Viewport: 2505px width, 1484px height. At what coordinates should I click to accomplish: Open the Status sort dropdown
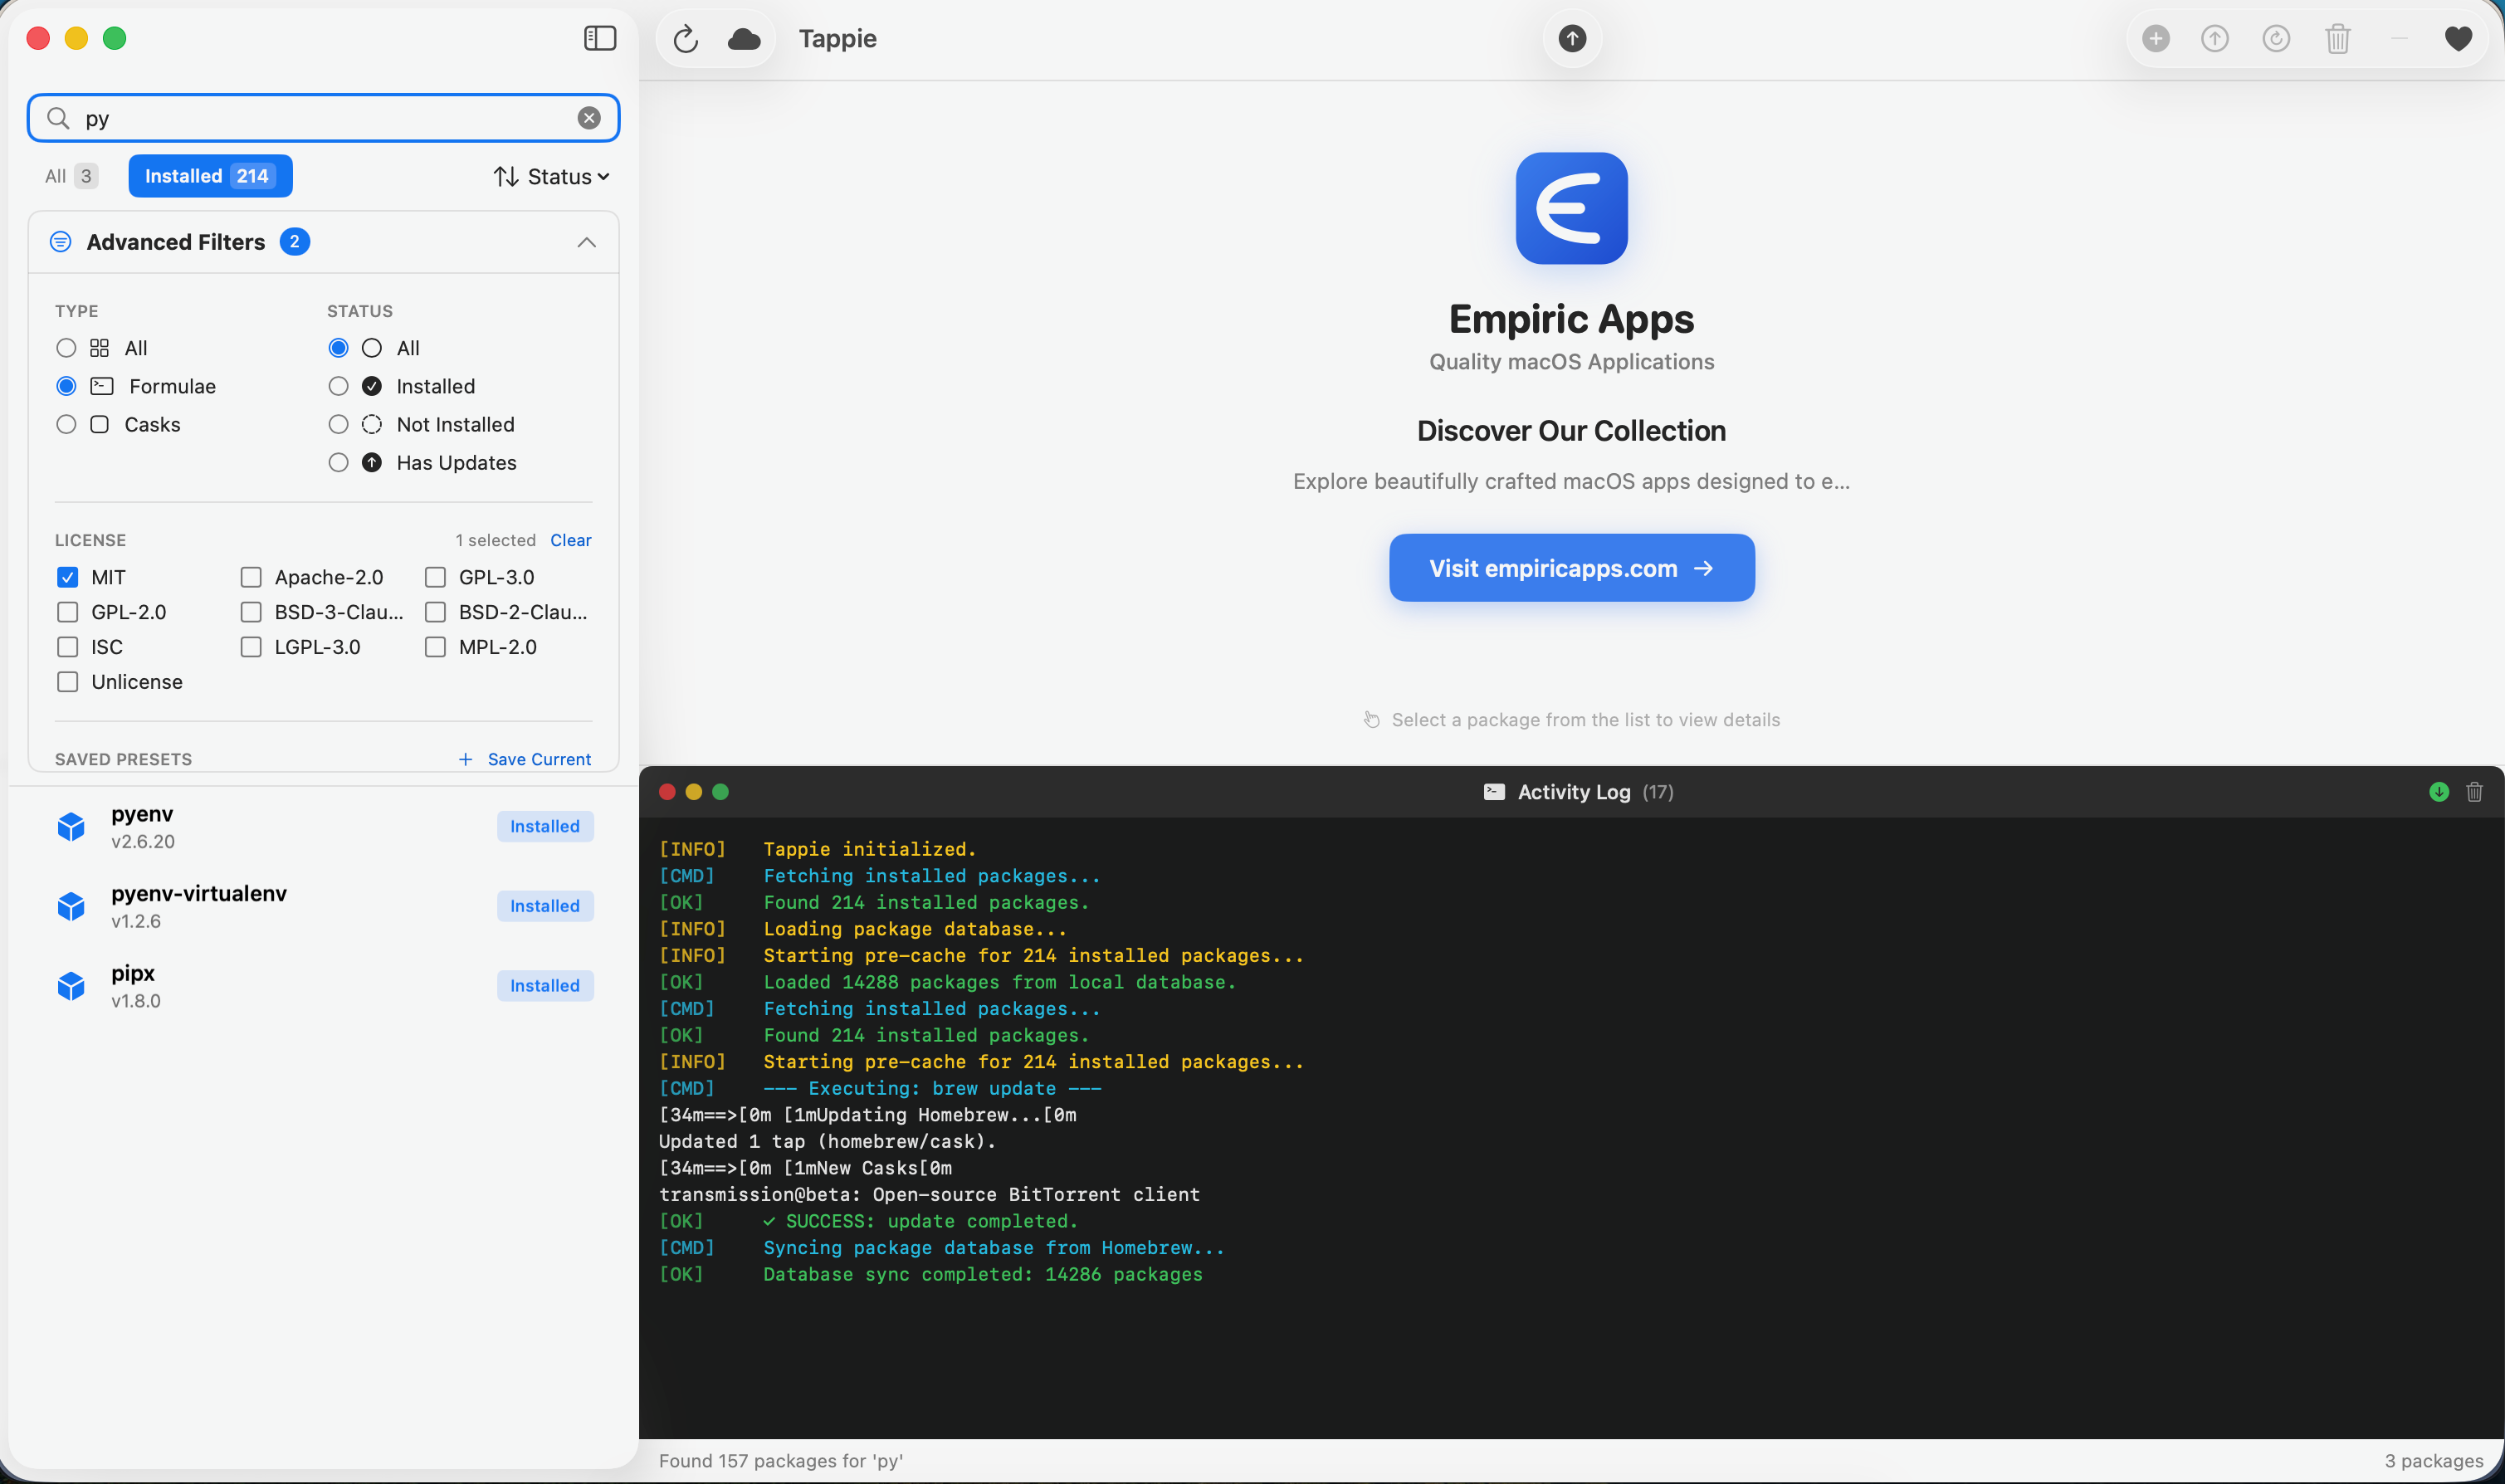[551, 176]
